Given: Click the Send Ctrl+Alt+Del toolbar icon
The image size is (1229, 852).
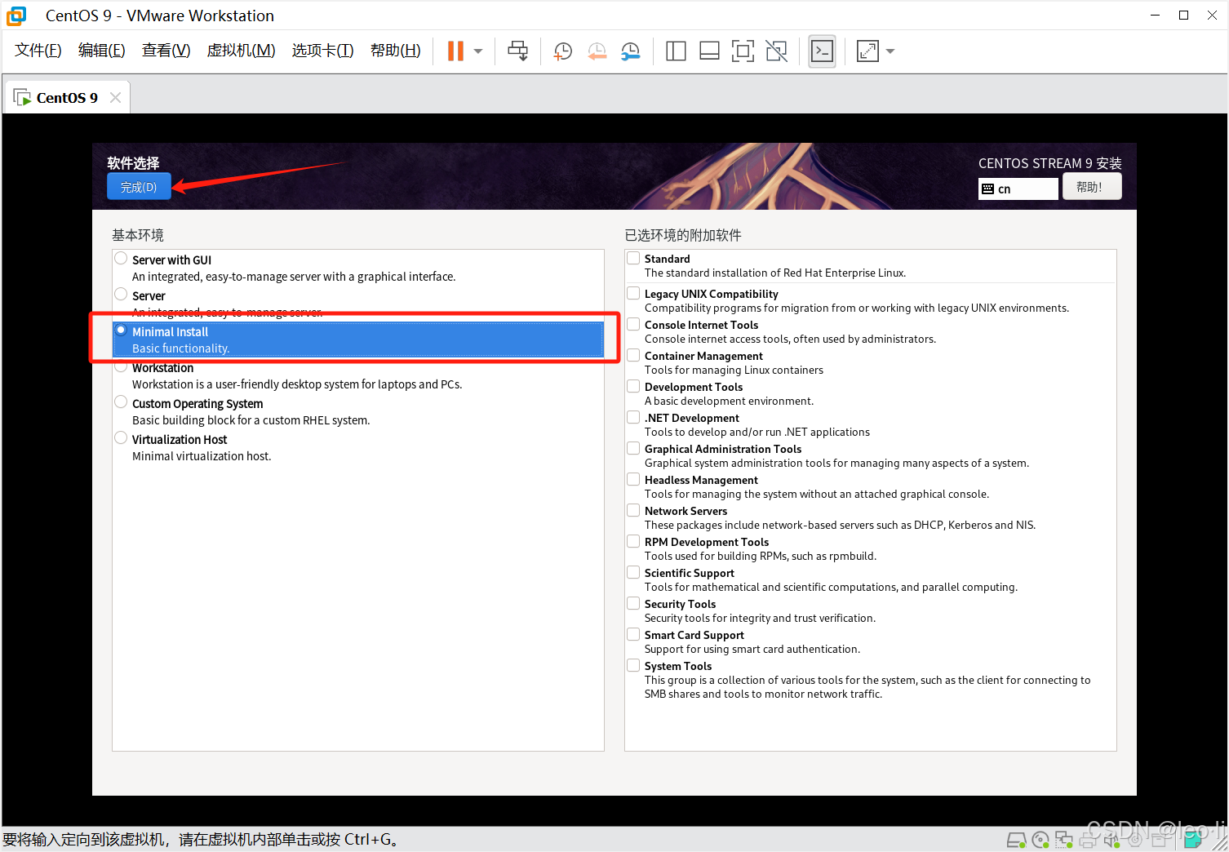Looking at the screenshot, I should click(x=518, y=51).
